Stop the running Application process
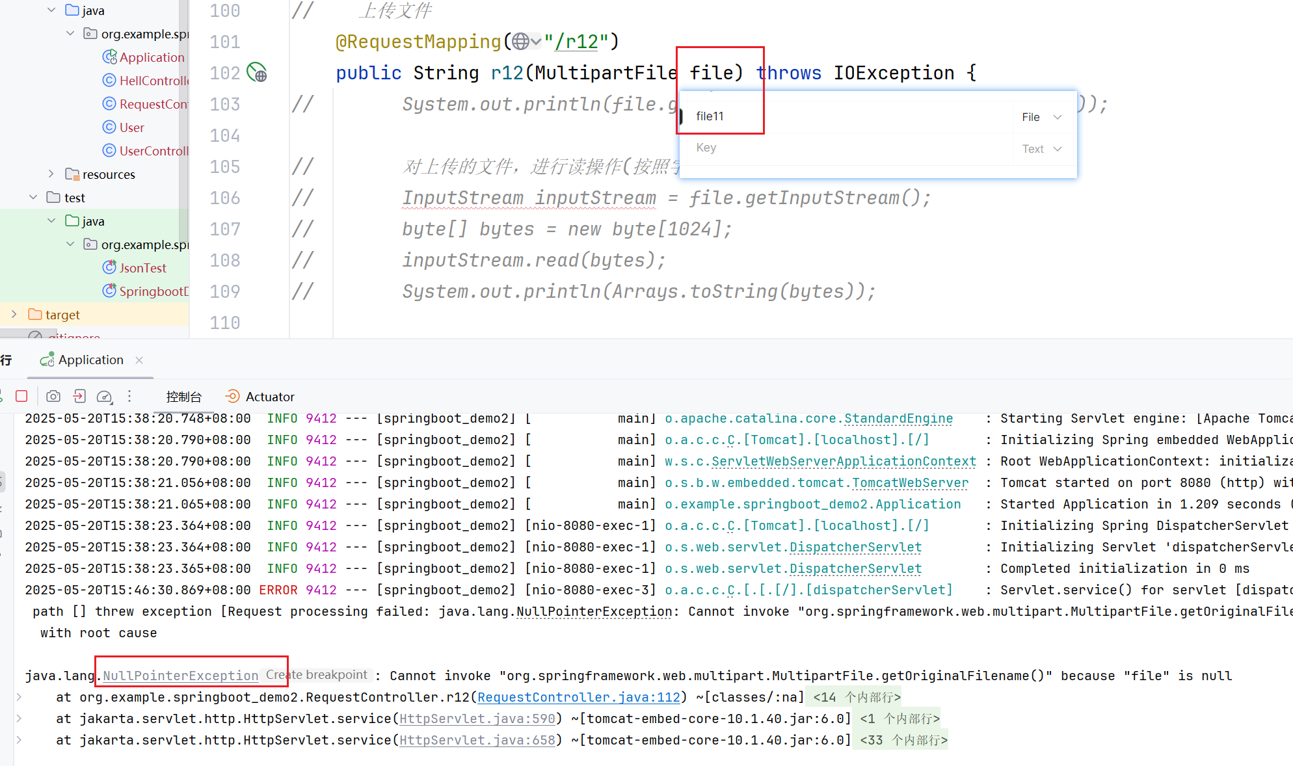1293x766 pixels. [x=21, y=396]
